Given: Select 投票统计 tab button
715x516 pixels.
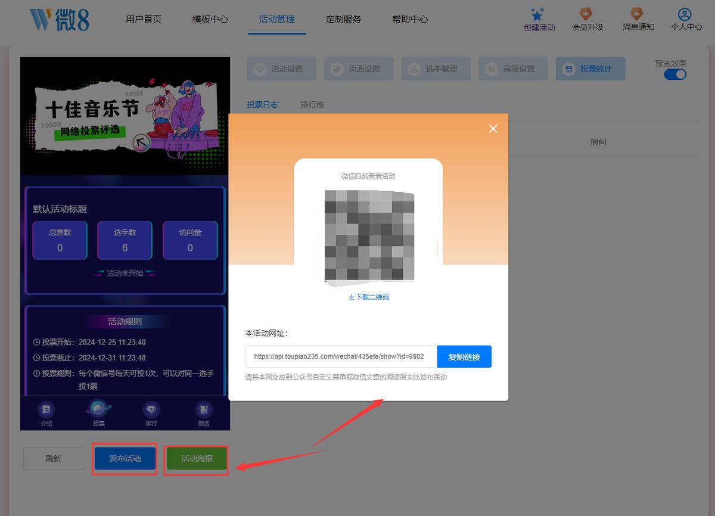Looking at the screenshot, I should [x=589, y=69].
